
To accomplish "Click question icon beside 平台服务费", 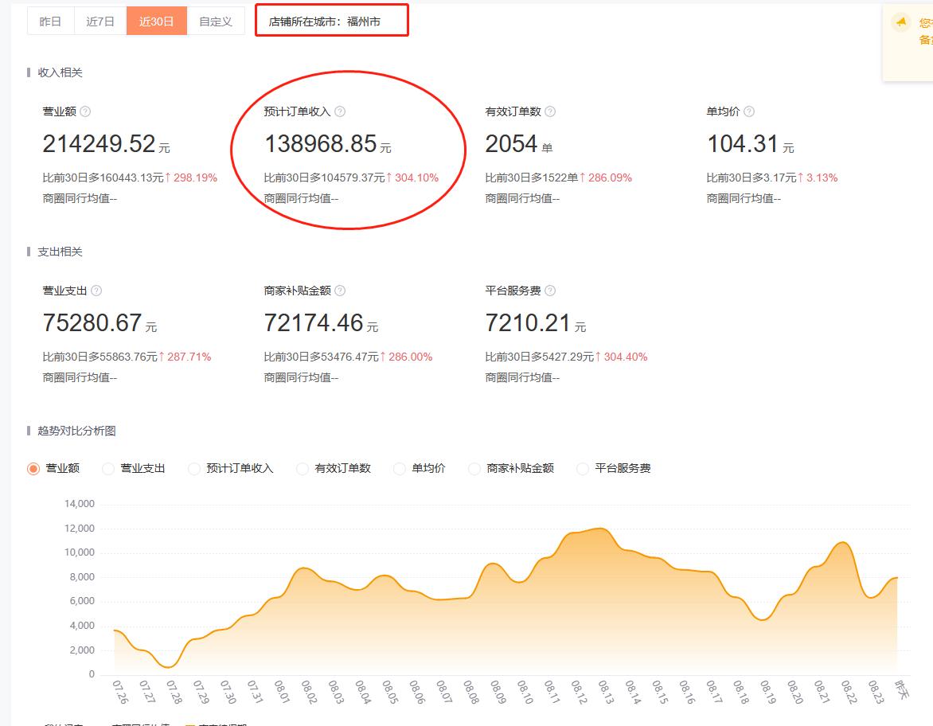I will [x=550, y=291].
